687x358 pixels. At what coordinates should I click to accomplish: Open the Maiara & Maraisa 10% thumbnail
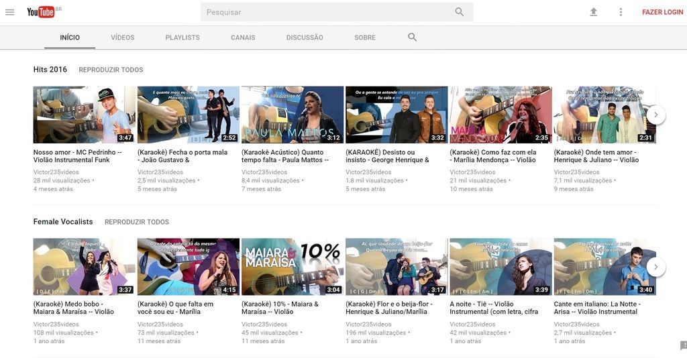tap(292, 267)
